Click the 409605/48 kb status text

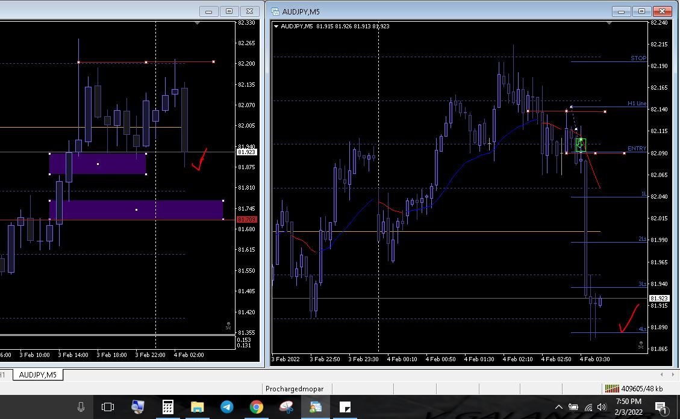[x=642, y=389]
